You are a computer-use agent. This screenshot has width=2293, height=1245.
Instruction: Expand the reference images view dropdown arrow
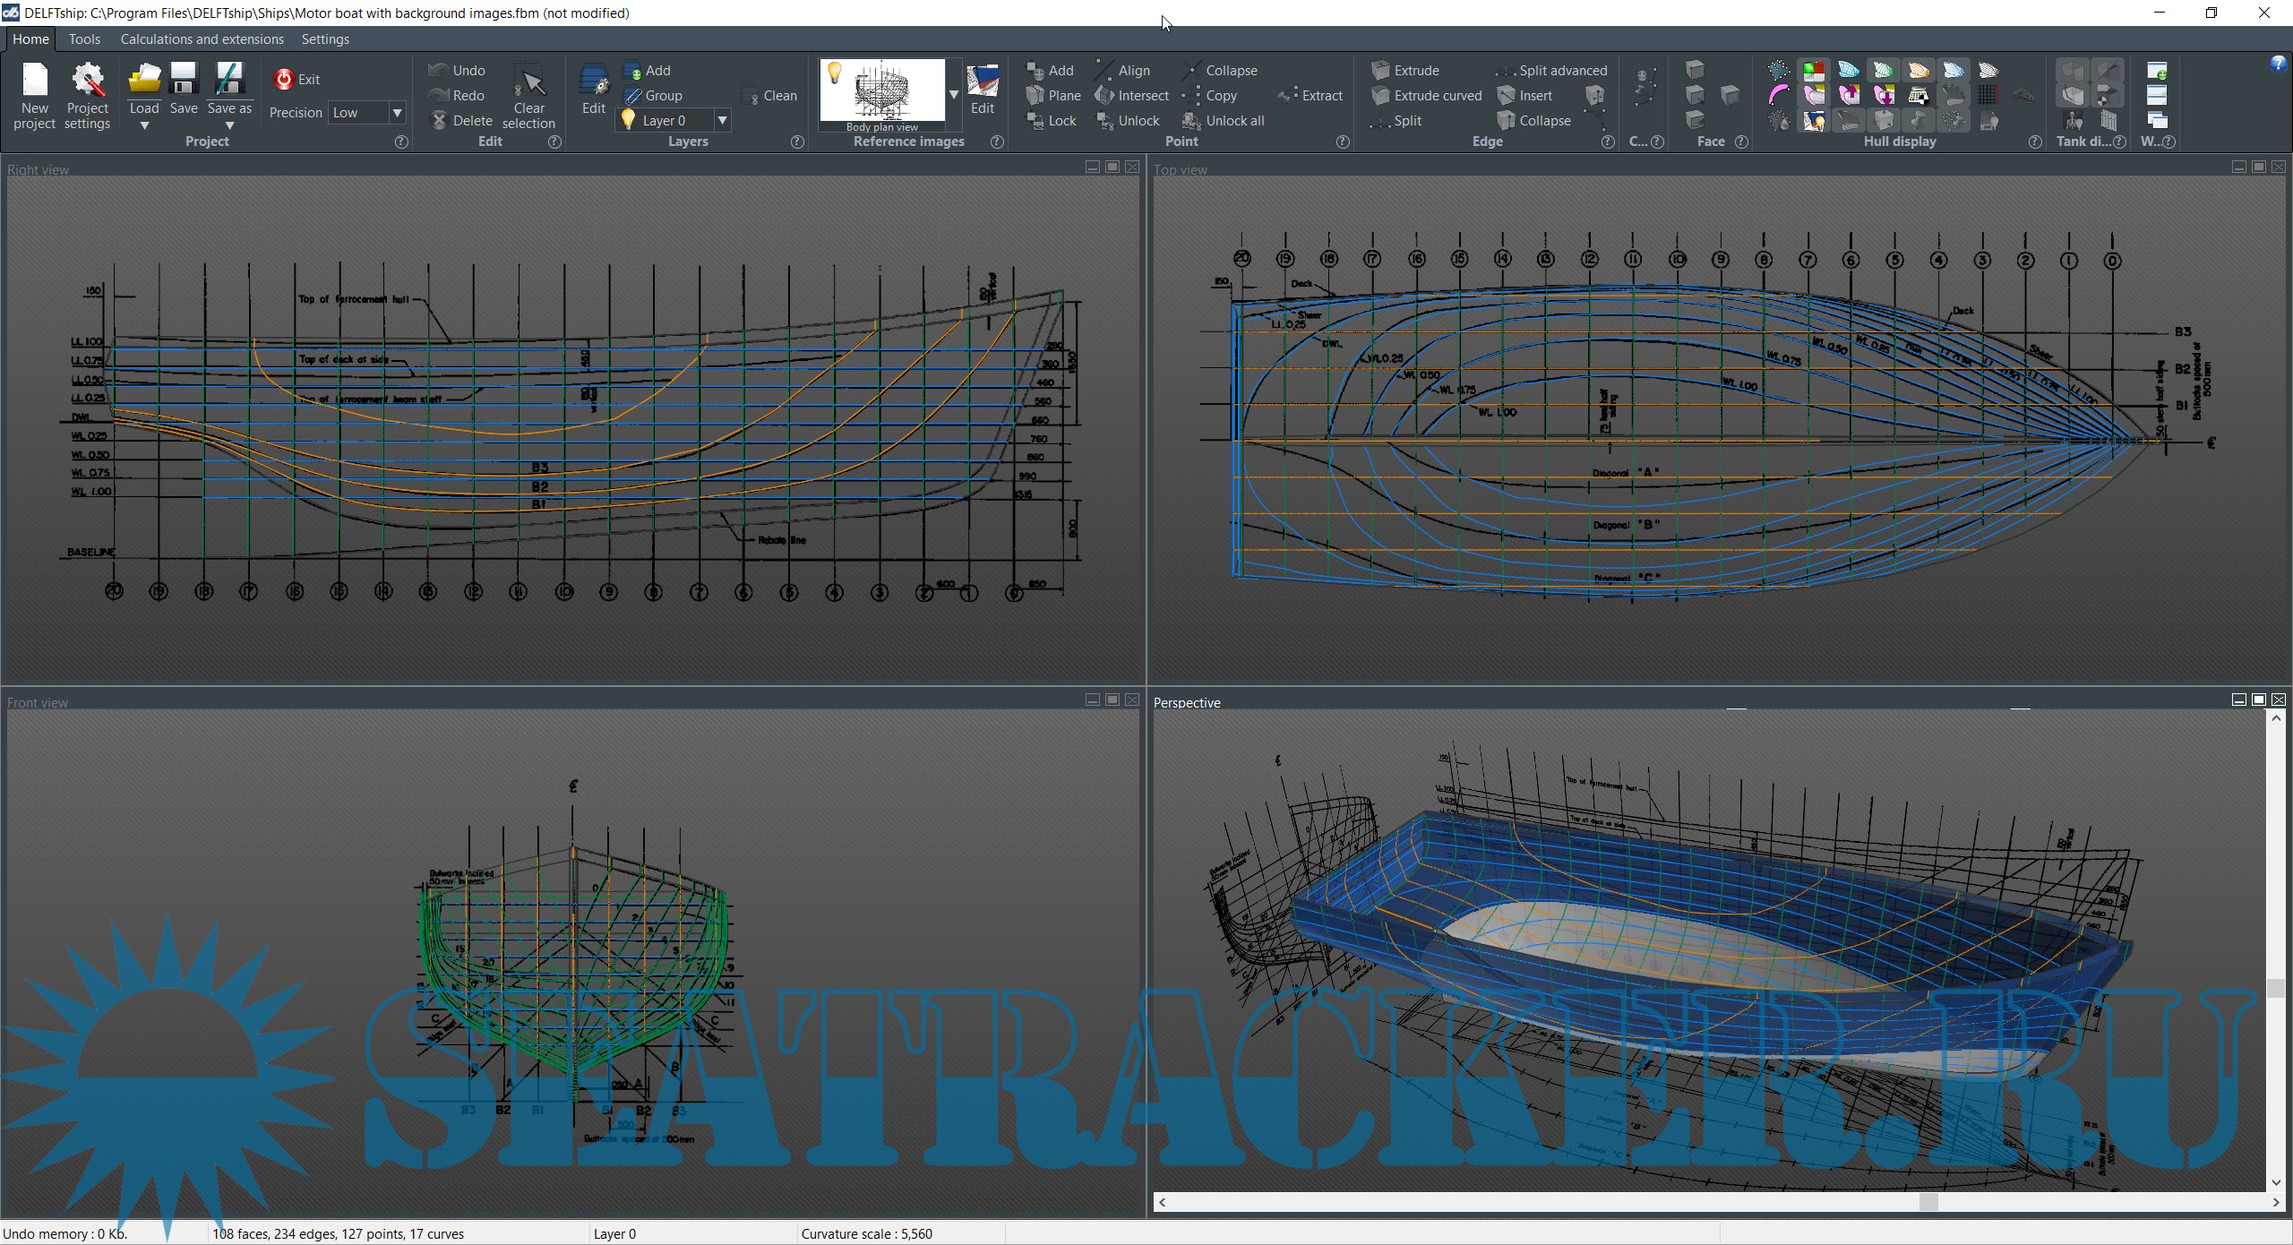coord(953,94)
